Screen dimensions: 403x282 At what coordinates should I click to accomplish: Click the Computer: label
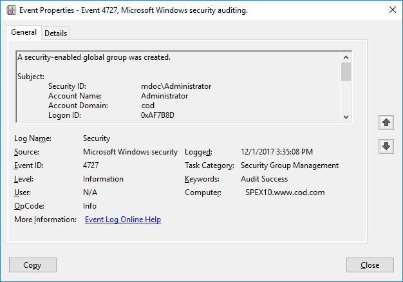(203, 193)
